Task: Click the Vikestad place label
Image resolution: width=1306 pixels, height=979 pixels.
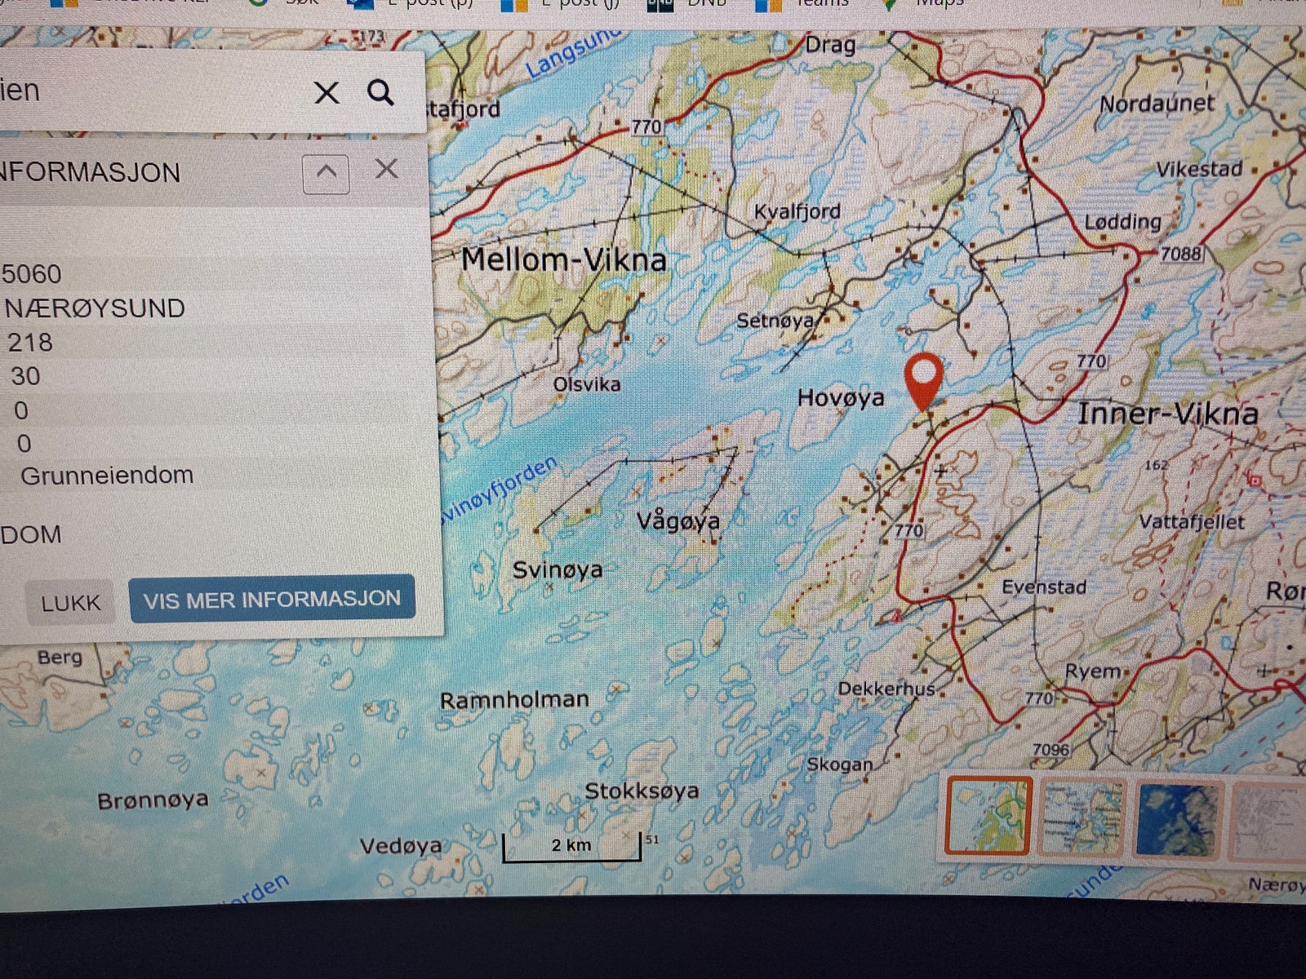Action: tap(1199, 169)
